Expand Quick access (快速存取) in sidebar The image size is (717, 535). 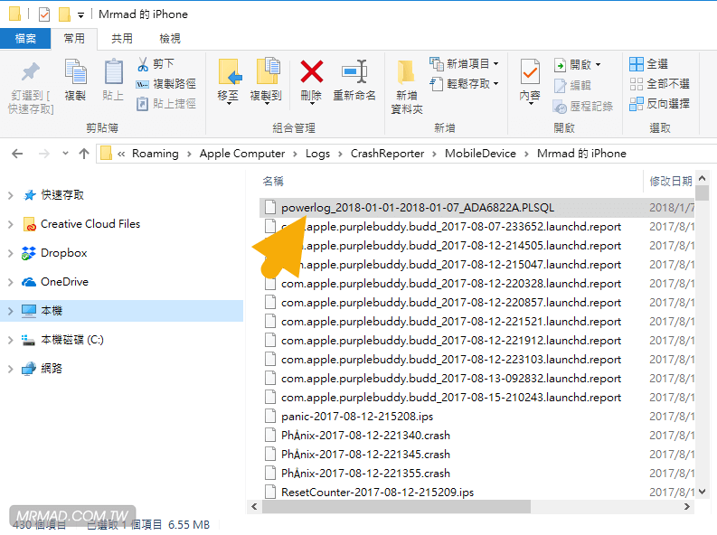click(11, 195)
